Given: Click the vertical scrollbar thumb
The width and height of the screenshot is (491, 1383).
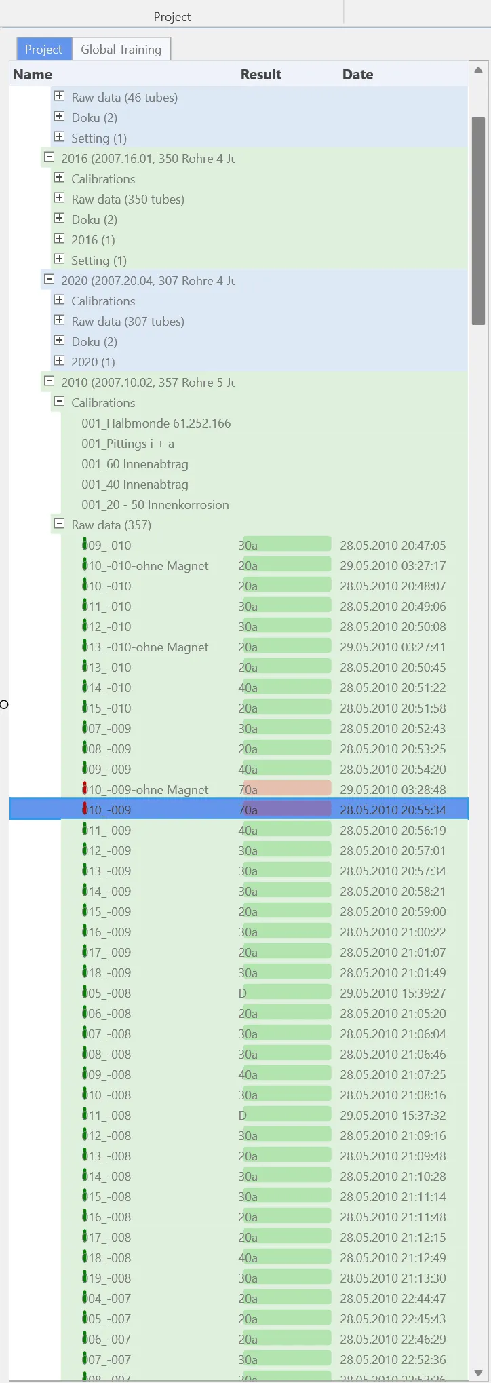Looking at the screenshot, I should pyautogui.click(x=478, y=221).
